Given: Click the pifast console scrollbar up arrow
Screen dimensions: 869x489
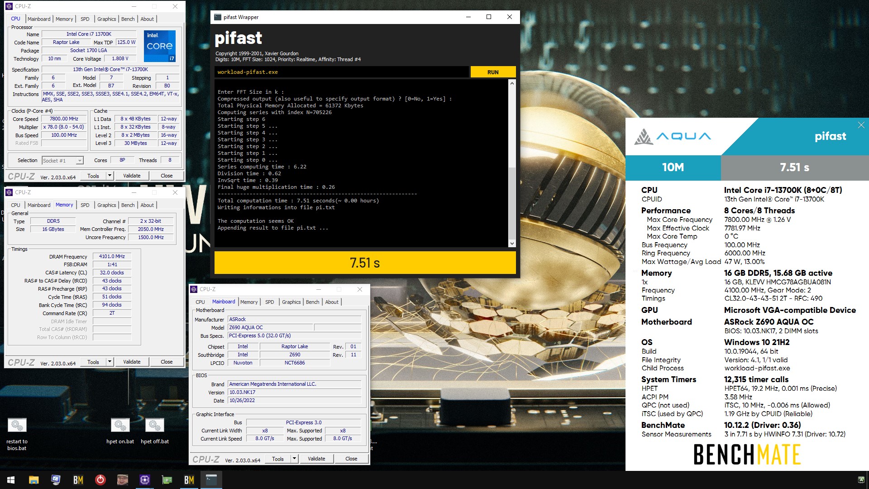Looking at the screenshot, I should 512,84.
